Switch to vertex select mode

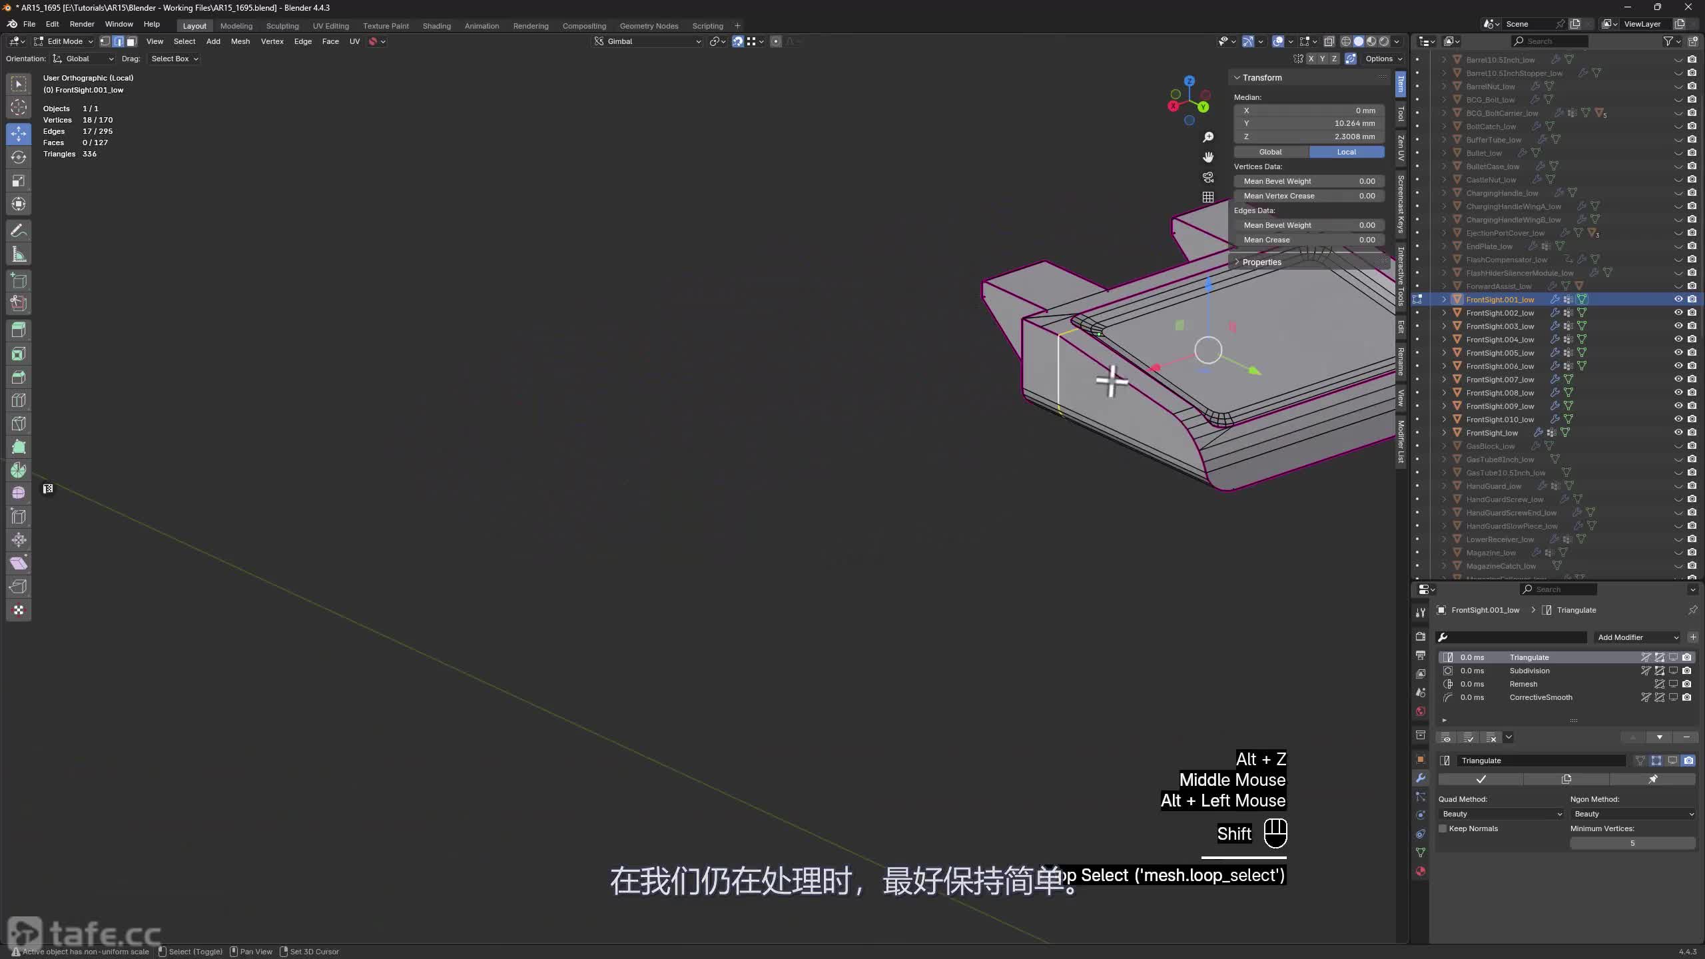coord(105,41)
